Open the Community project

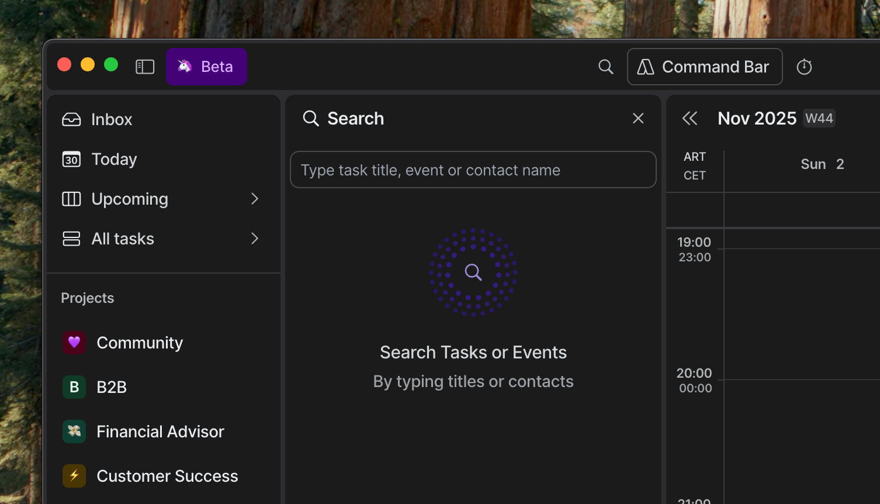(139, 343)
